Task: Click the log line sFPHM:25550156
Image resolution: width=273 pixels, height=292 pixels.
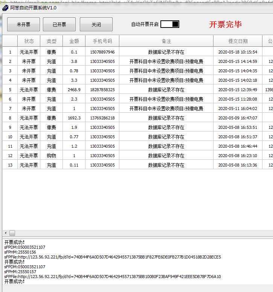Action: pyautogui.click(x=20, y=252)
